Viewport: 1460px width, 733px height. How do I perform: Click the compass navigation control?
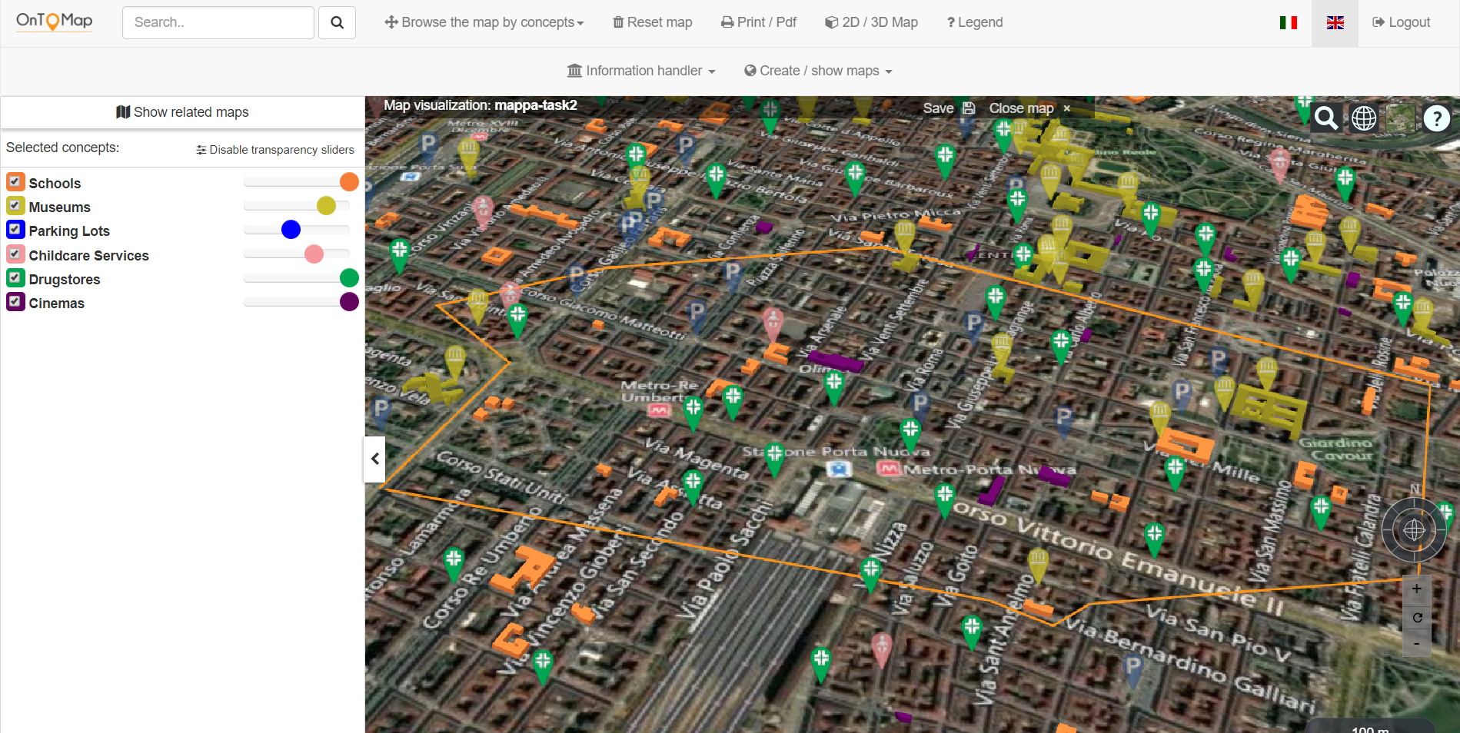1414,530
